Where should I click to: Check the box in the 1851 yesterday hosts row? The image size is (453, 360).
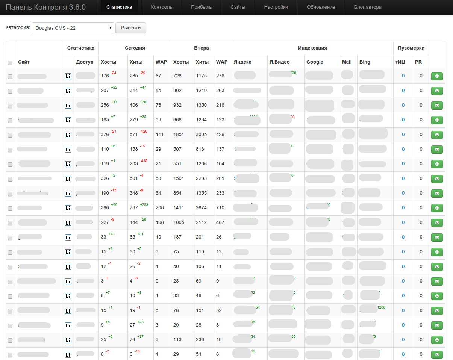tap(10, 135)
